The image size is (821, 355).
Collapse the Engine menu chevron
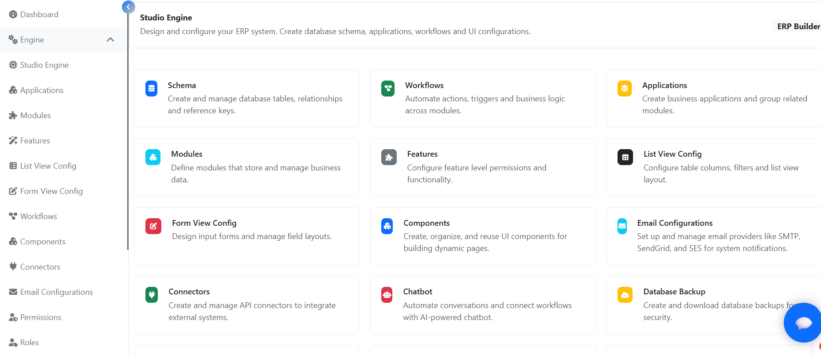(x=110, y=40)
